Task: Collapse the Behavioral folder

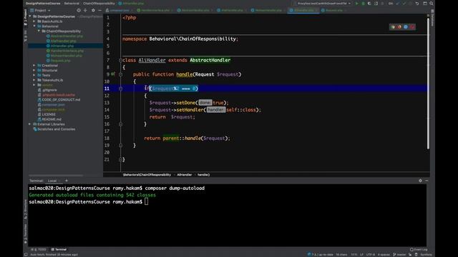Action: [34, 26]
